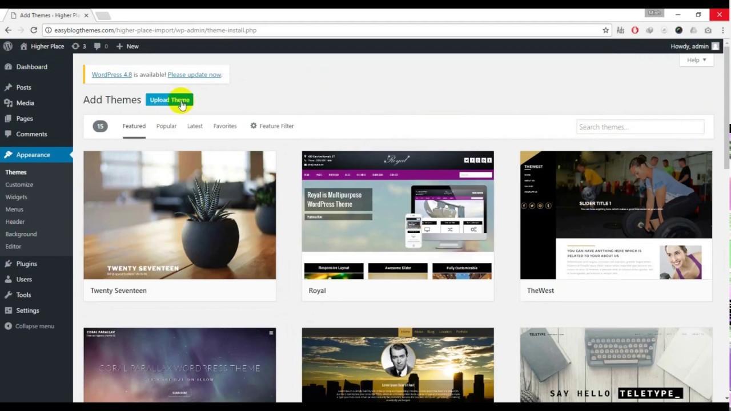Select the Twenty Seventeen theme thumbnail
Viewport: 731px width, 411px height.
tap(180, 215)
